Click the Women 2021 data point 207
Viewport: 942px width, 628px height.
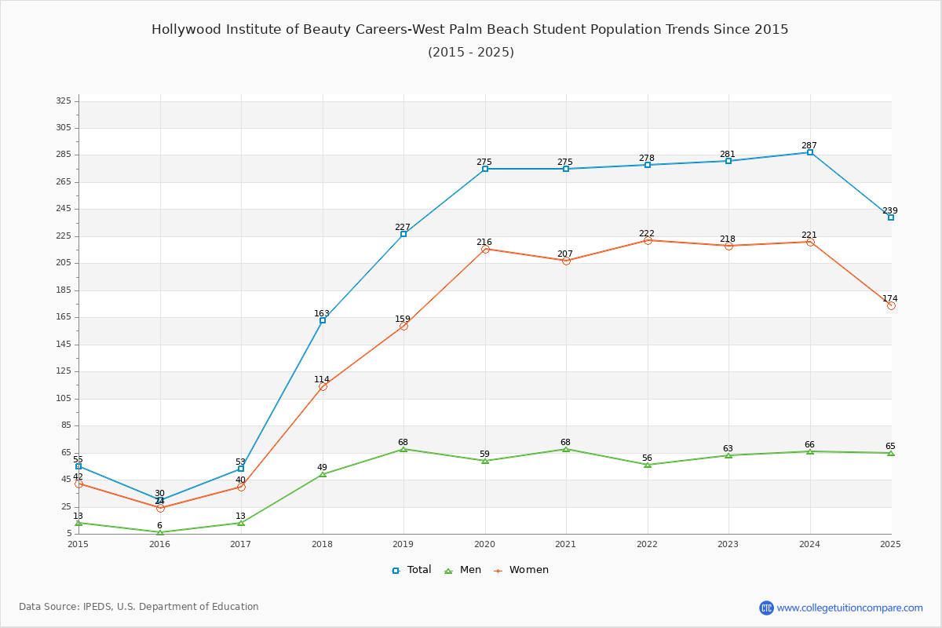coord(566,261)
